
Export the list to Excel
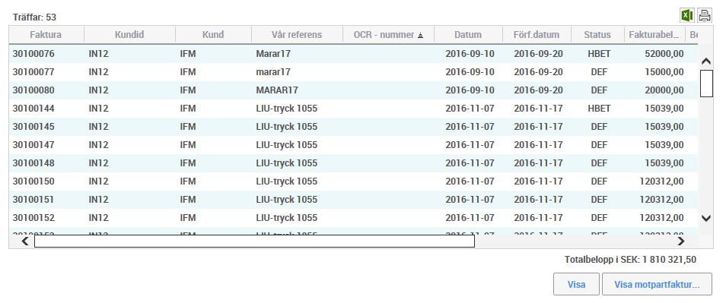point(686,15)
